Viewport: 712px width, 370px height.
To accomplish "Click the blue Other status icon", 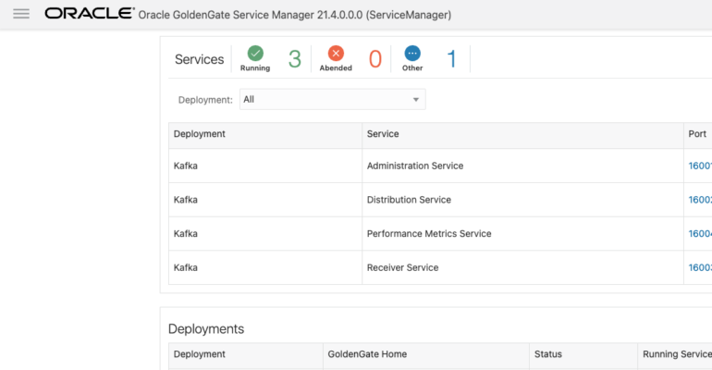I will 412,53.
